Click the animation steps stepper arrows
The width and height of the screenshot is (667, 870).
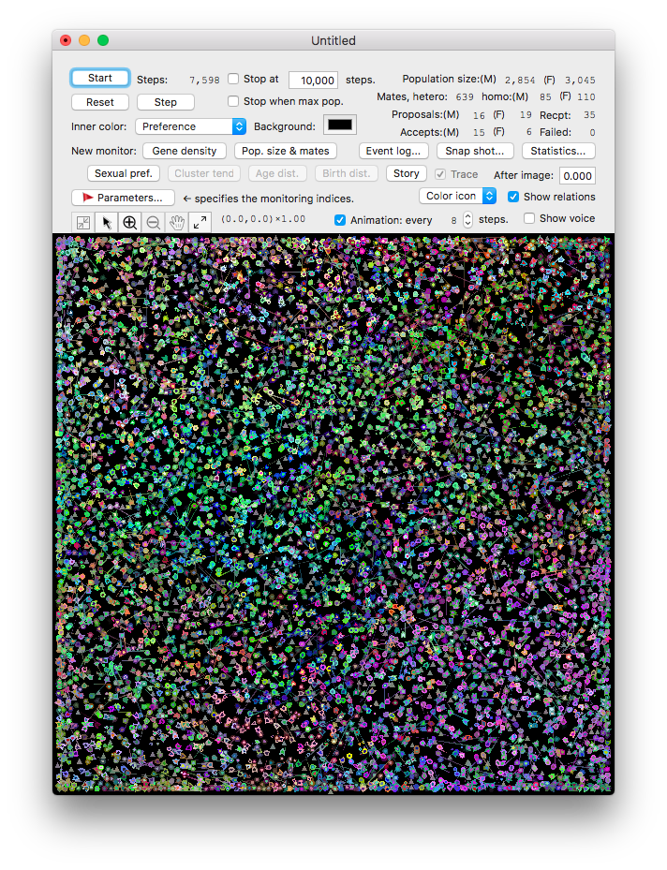pos(467,220)
